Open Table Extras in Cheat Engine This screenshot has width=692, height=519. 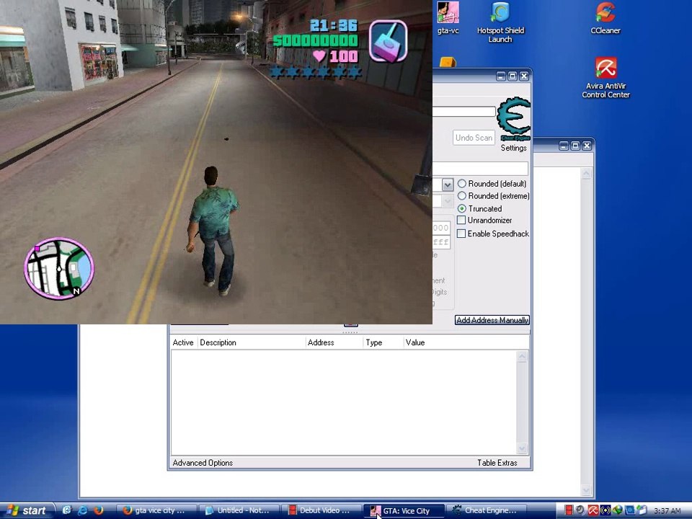(x=497, y=463)
